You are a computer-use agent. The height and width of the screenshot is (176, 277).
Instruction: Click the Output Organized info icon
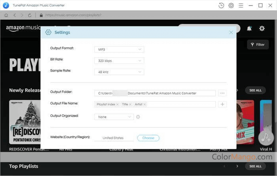pos(138,117)
